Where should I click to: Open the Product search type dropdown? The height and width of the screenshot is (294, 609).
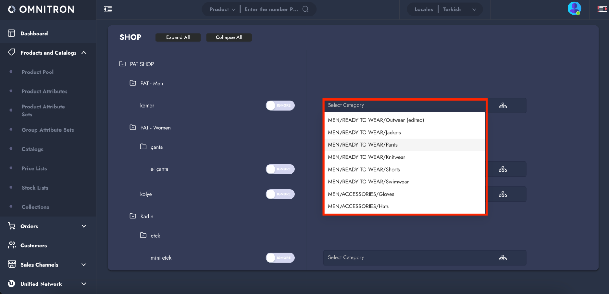point(222,9)
